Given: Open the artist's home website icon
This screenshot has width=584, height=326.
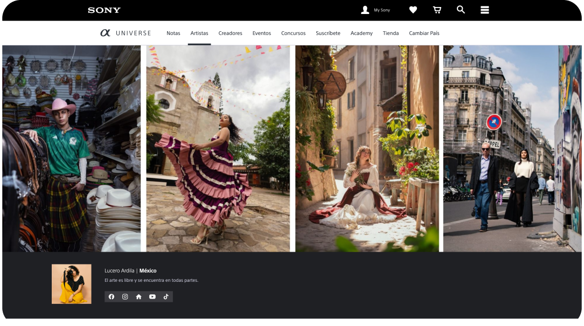Looking at the screenshot, I should point(138,297).
